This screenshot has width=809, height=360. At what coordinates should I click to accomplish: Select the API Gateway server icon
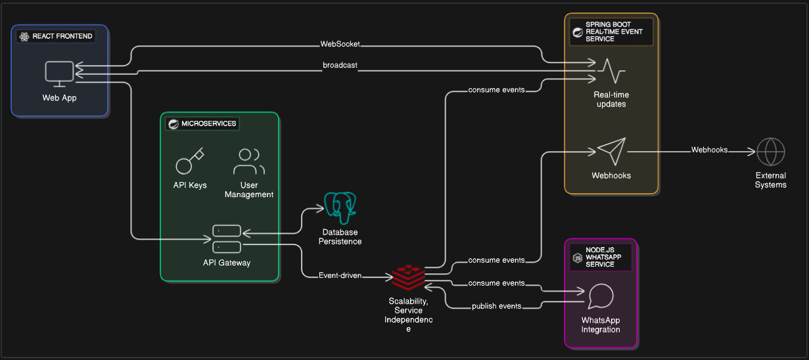coord(227,239)
